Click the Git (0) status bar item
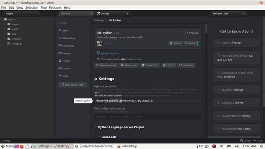The image size is (265, 149). pyautogui.click(x=258, y=141)
